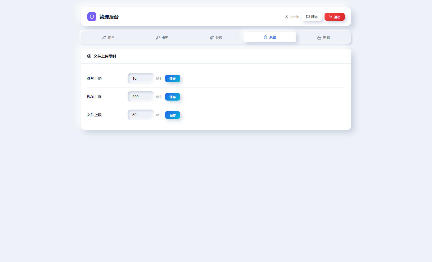Image resolution: width=432 pixels, height=262 pixels.
Task: Select the 系统 tab
Action: point(270,37)
